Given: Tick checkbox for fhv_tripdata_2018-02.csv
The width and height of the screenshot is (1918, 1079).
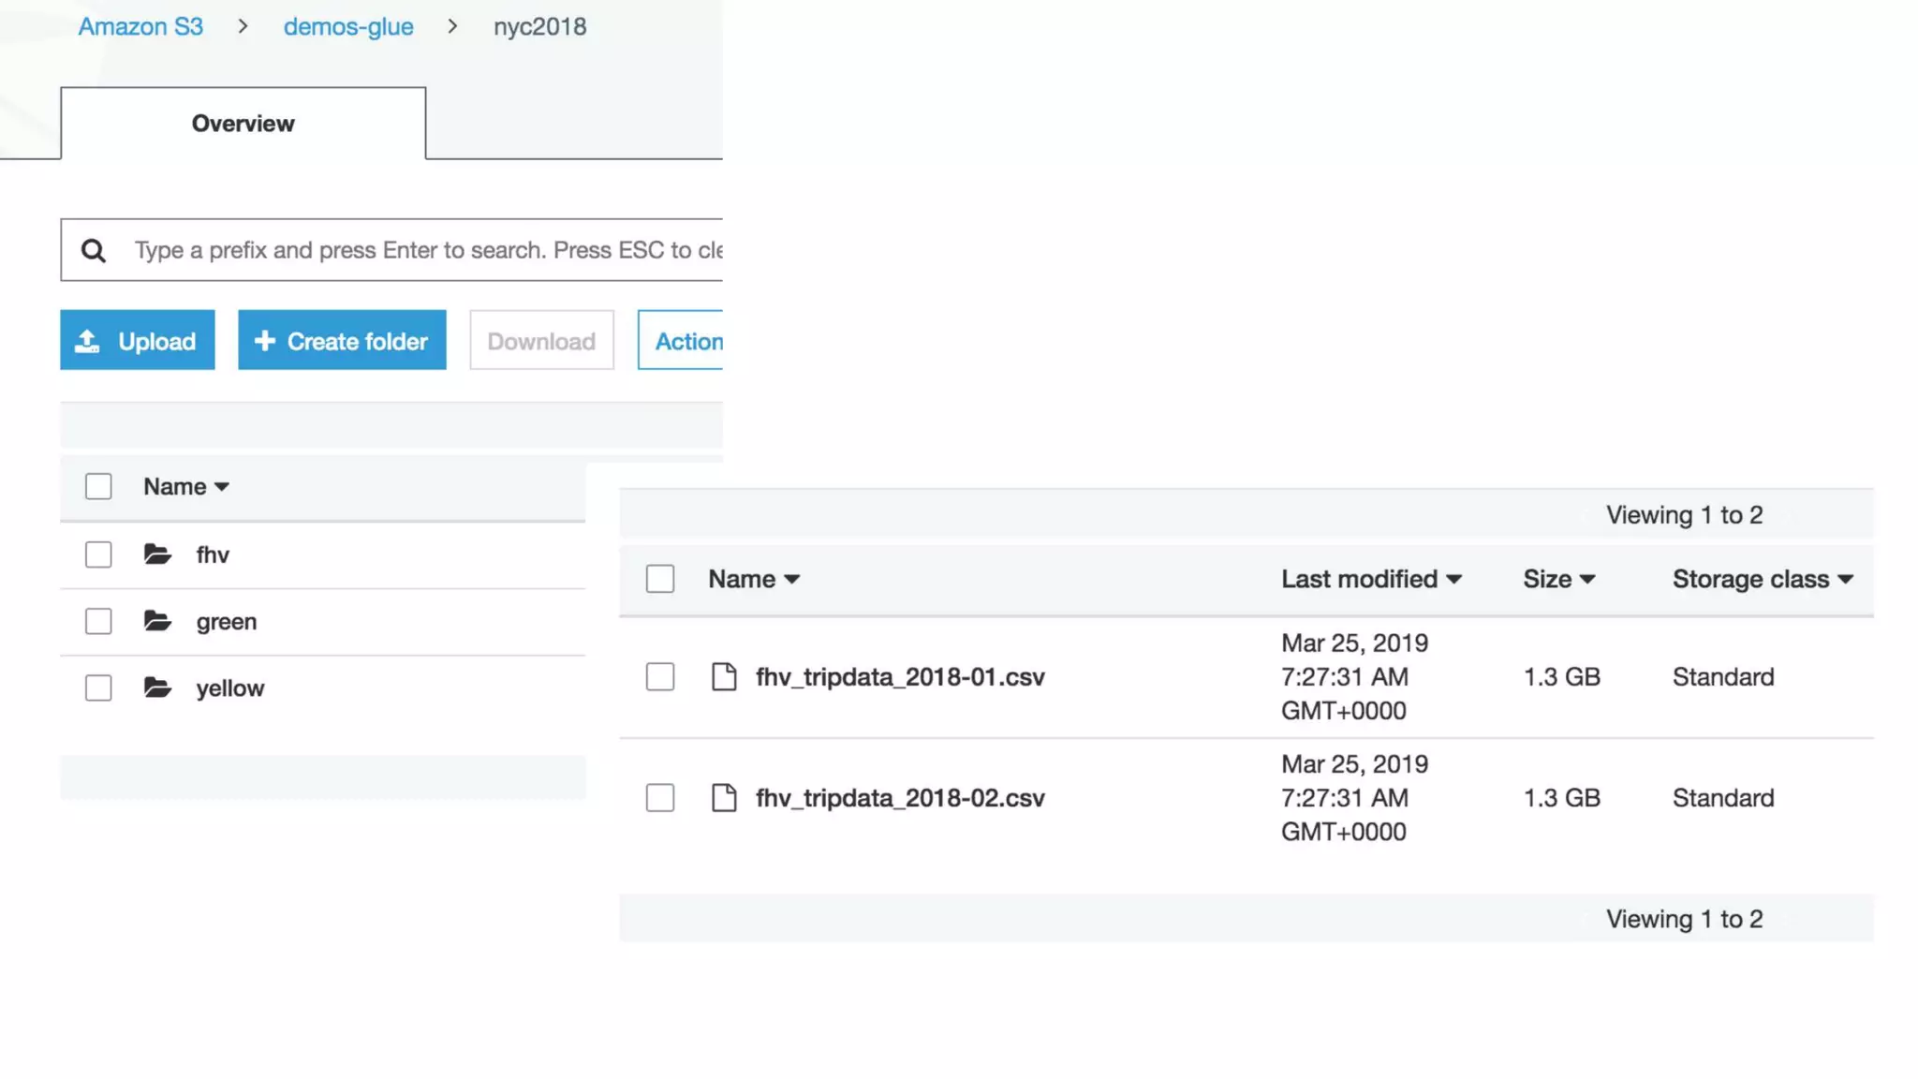Looking at the screenshot, I should coord(660,797).
